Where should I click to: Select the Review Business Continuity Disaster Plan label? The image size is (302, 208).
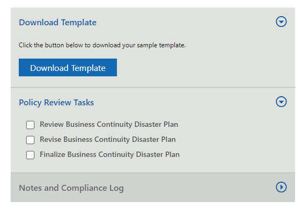click(109, 125)
